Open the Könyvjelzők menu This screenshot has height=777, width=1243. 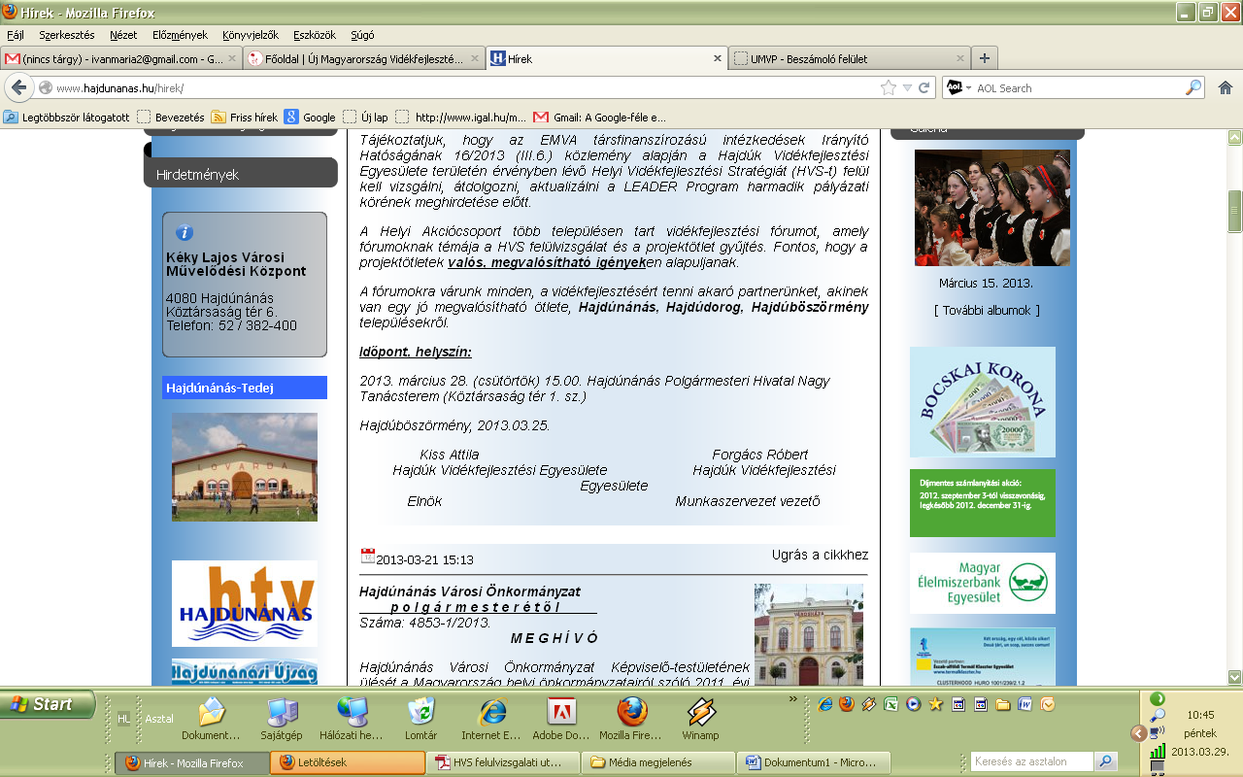tap(252, 35)
